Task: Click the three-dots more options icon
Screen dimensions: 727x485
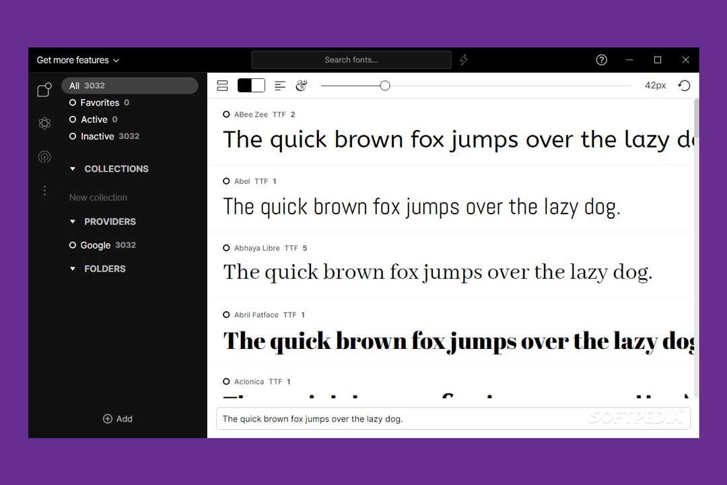Action: coord(44,191)
